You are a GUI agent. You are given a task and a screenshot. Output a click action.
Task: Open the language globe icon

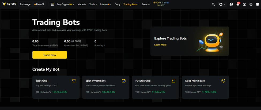251,4
